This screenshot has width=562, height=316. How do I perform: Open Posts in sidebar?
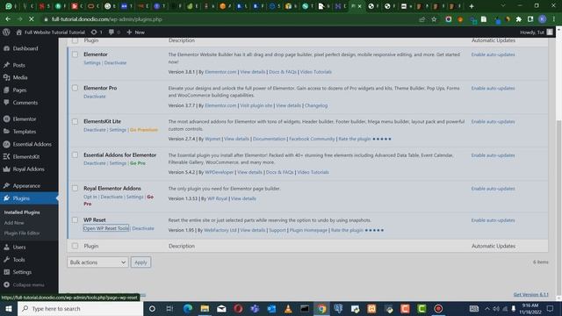tap(18, 65)
